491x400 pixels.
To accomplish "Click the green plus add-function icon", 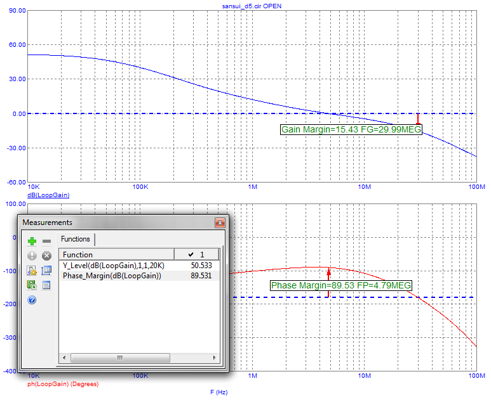I will [32, 242].
